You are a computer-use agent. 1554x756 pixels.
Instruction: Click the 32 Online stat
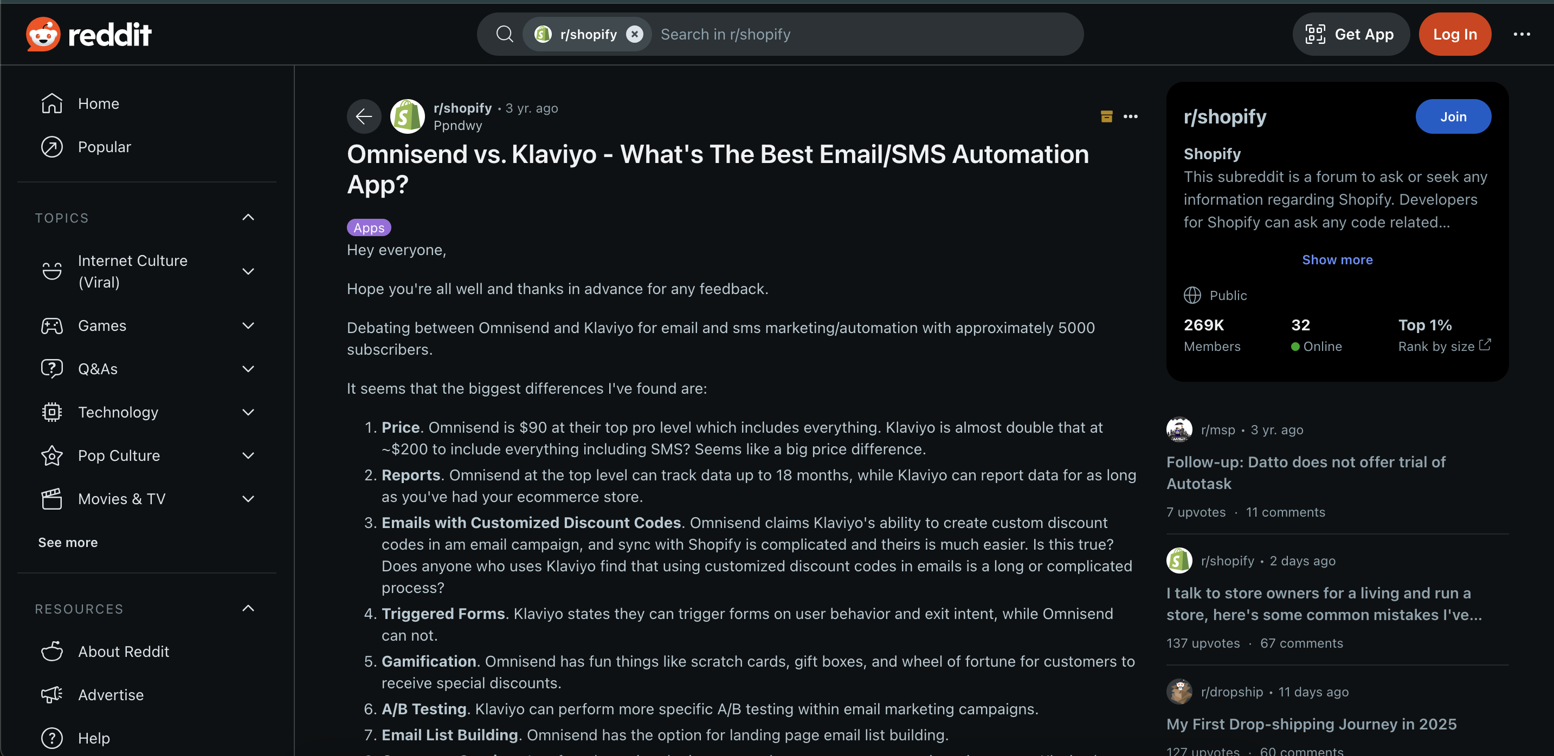1316,335
